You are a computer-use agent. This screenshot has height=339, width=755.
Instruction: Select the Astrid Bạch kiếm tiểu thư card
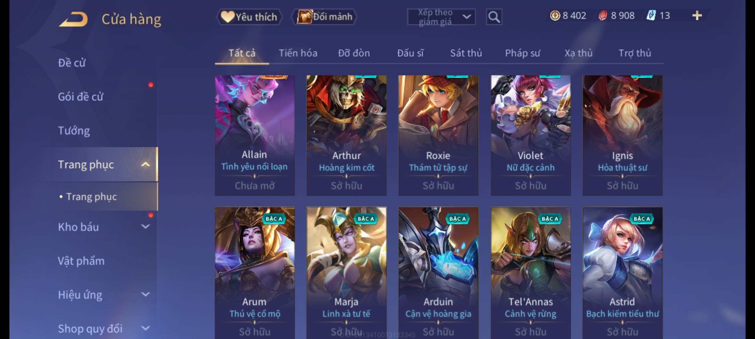(x=622, y=272)
